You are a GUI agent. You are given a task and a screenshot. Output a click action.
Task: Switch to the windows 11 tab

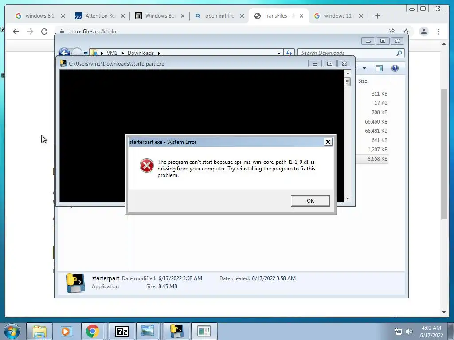point(337,16)
